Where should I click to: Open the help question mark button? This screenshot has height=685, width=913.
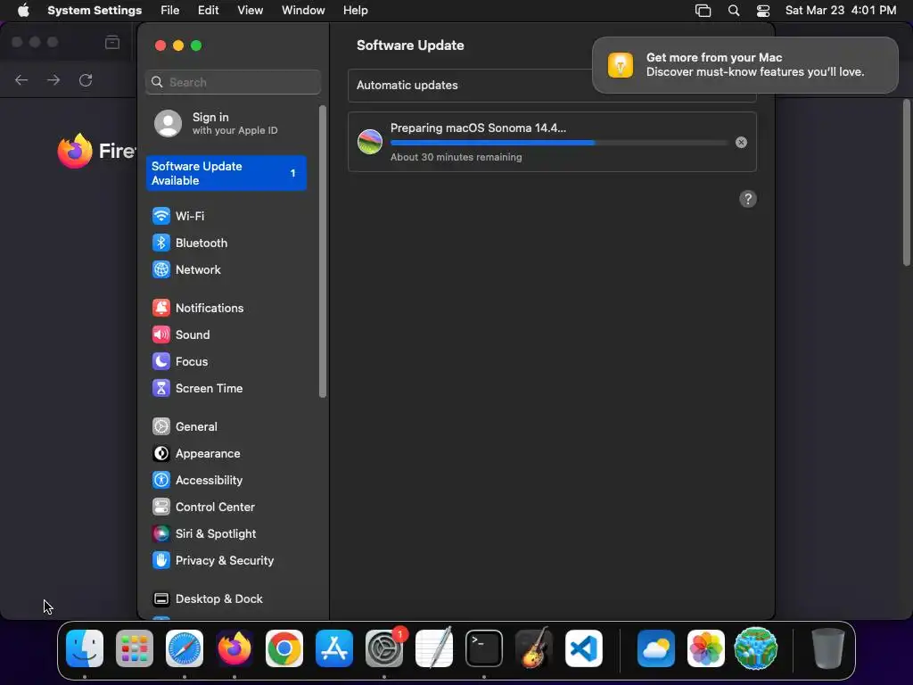[x=748, y=199]
